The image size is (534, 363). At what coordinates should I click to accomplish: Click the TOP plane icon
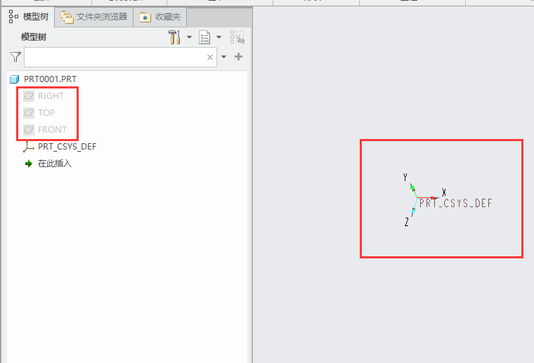click(x=29, y=112)
